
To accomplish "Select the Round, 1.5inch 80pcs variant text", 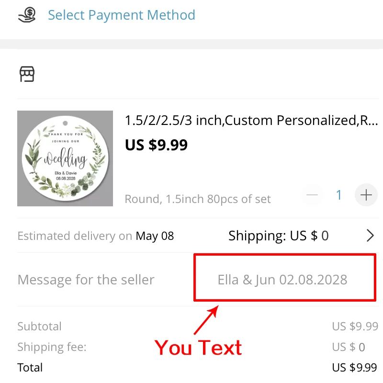I will [x=198, y=199].
